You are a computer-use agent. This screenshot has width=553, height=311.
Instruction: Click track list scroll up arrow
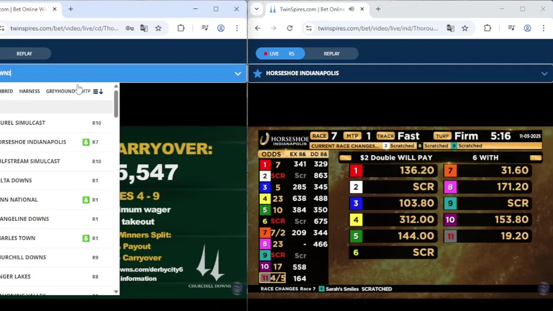pyautogui.click(x=116, y=86)
